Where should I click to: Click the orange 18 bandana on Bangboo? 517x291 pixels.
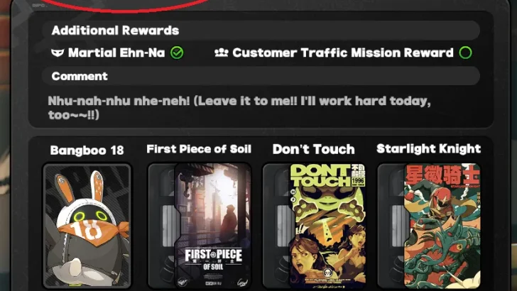(x=92, y=232)
